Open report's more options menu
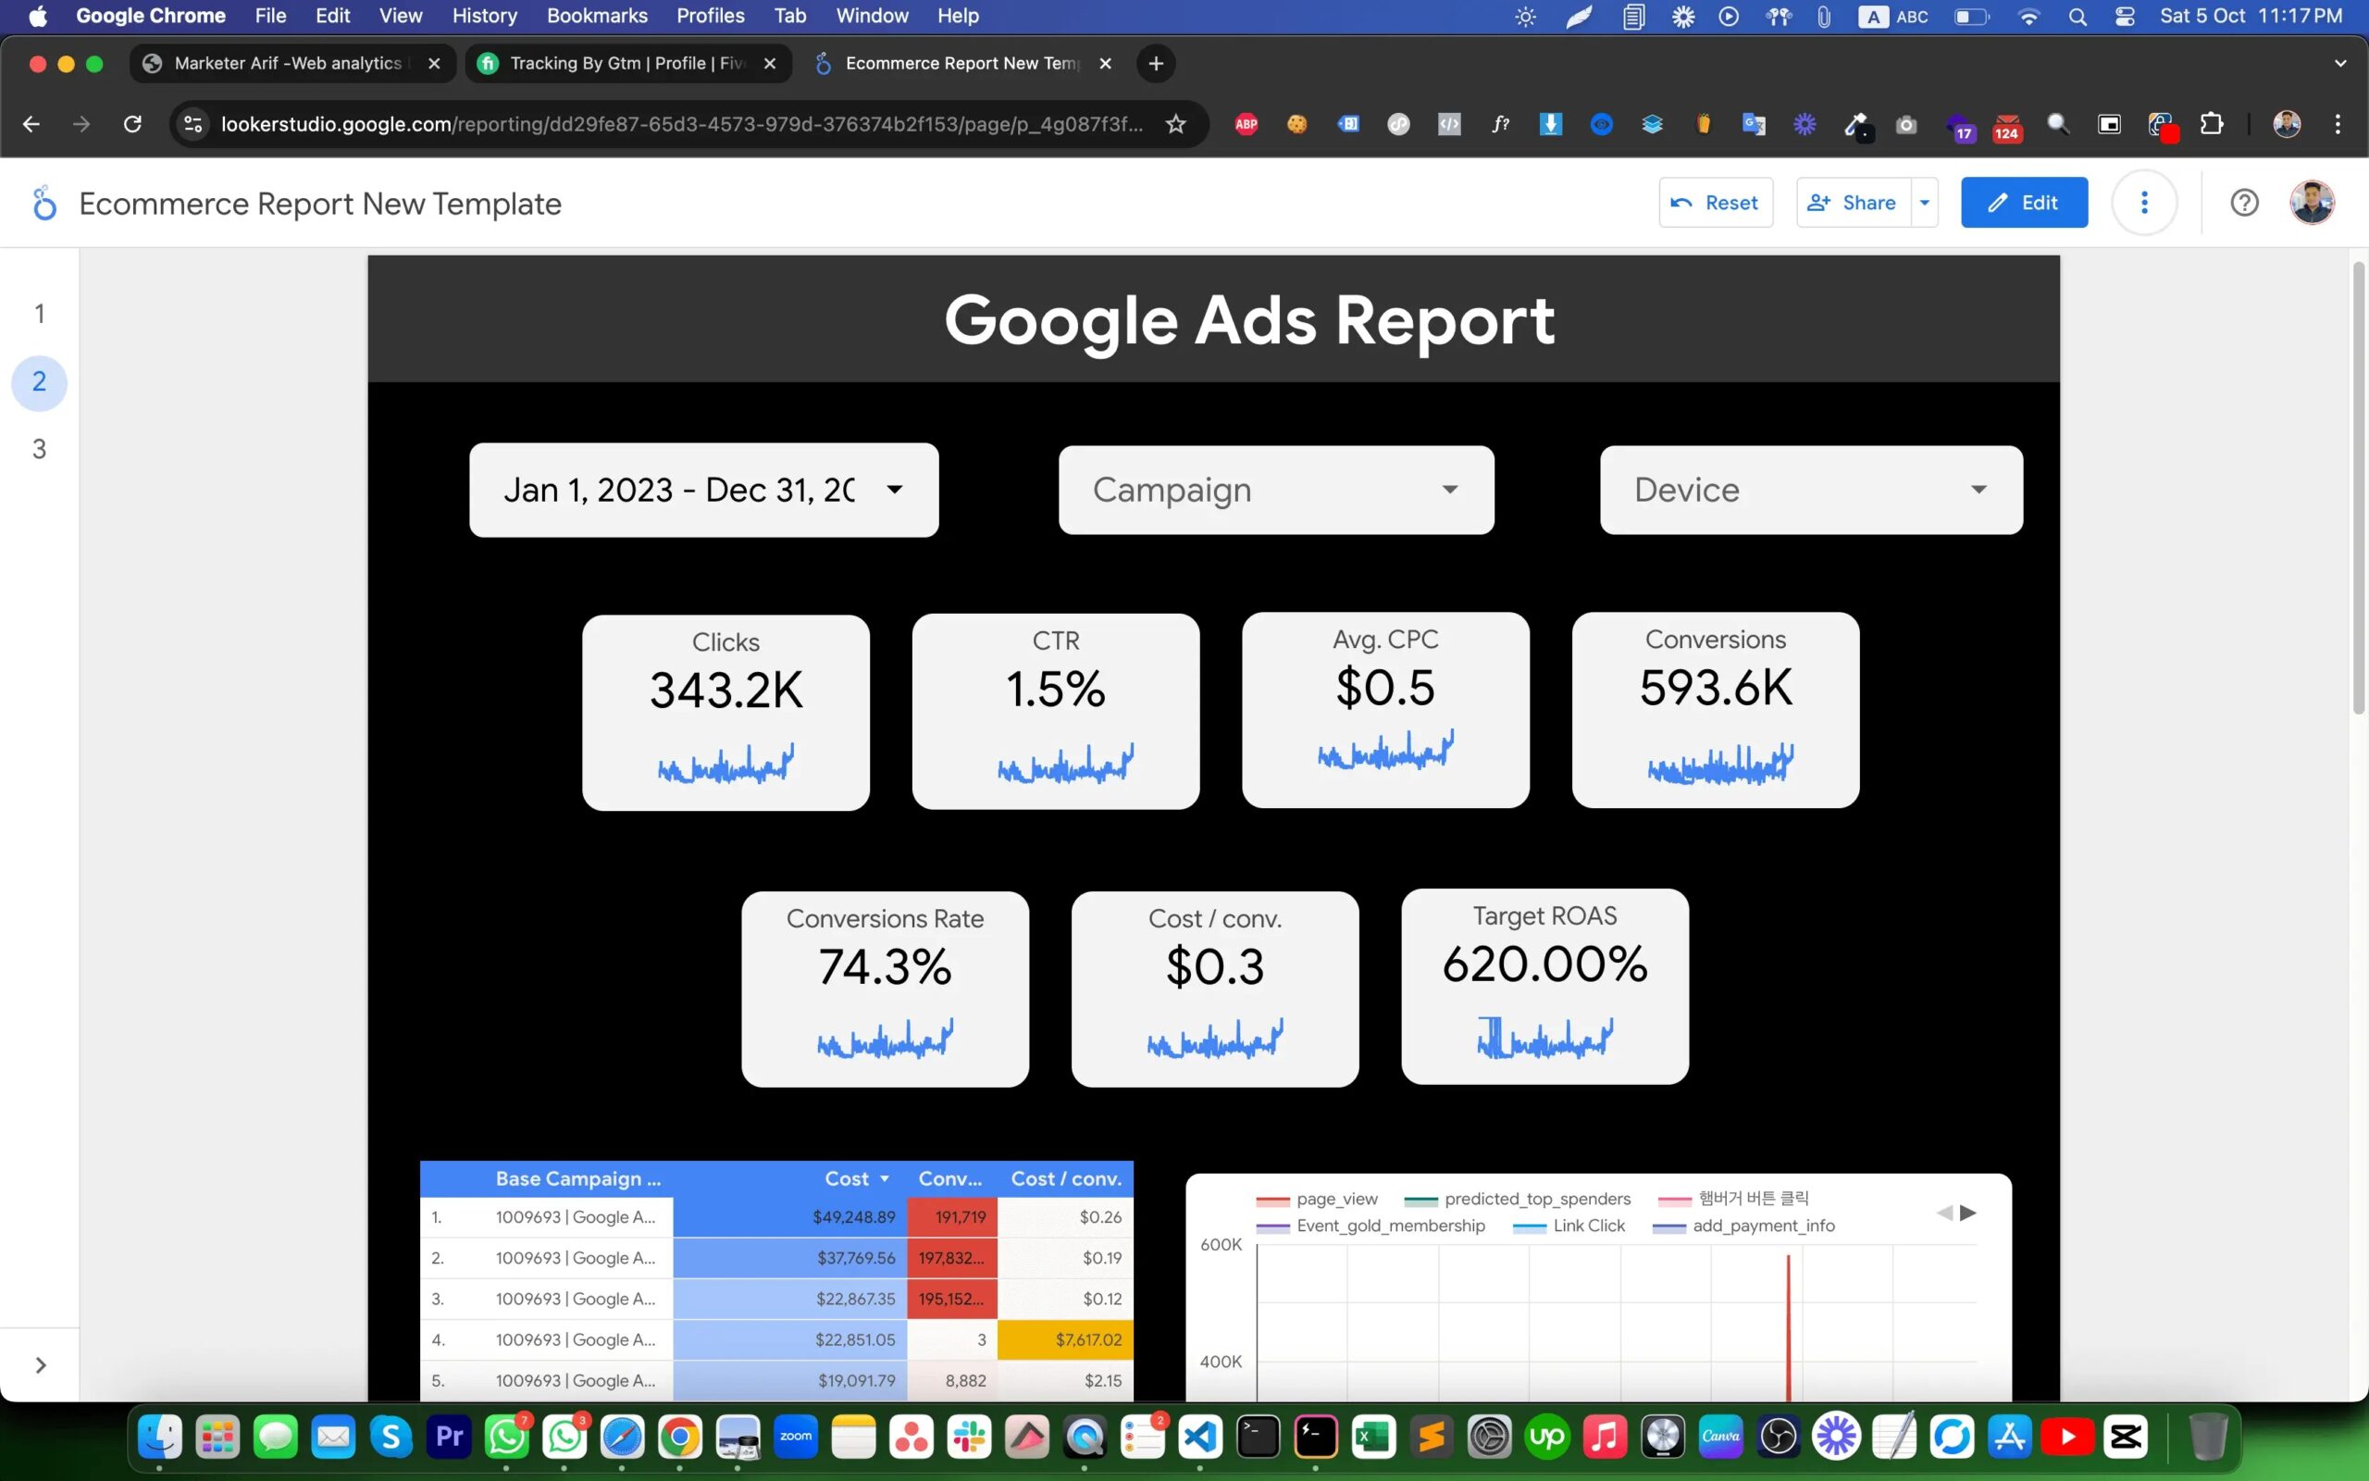This screenshot has height=1481, width=2369. pyautogui.click(x=2144, y=203)
